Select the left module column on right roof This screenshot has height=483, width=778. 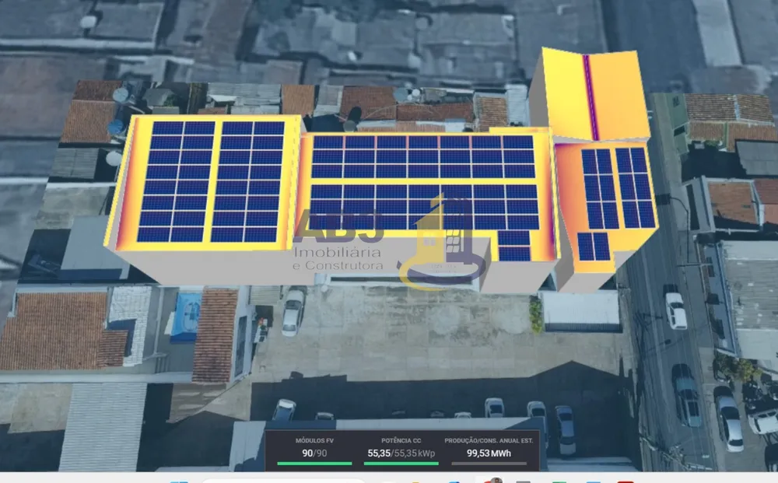click(600, 189)
